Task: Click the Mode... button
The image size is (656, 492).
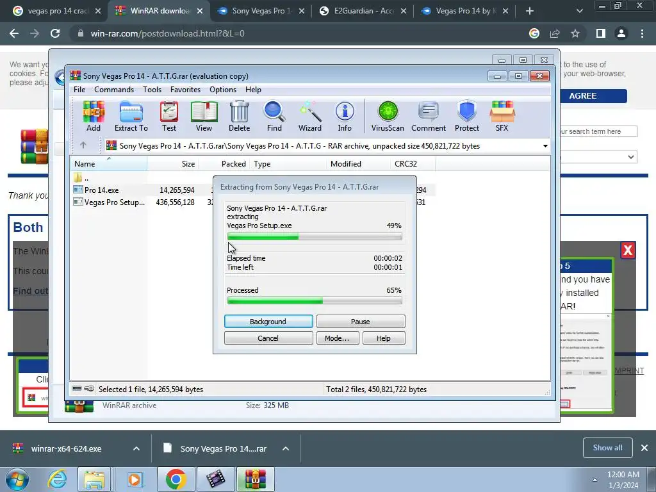Action: (x=337, y=338)
